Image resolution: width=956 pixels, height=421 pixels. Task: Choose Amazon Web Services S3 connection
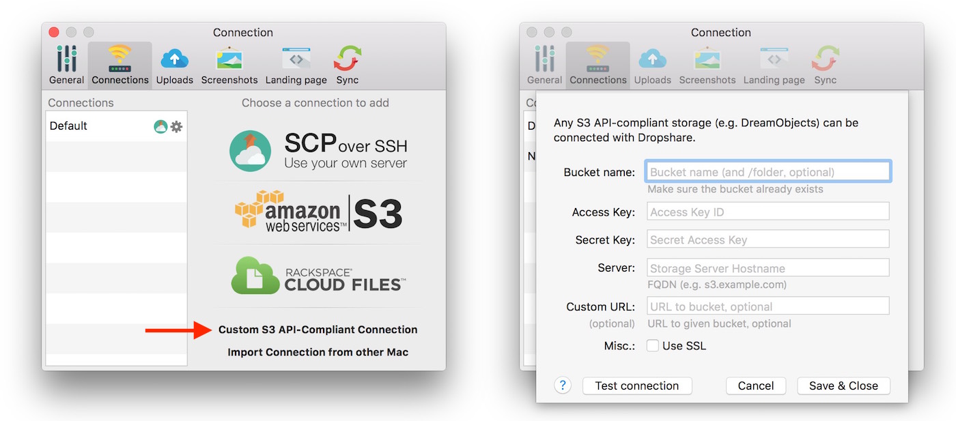click(x=318, y=212)
